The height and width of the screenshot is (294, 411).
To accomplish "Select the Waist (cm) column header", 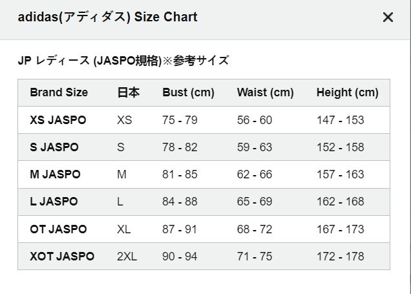I will pos(265,92).
